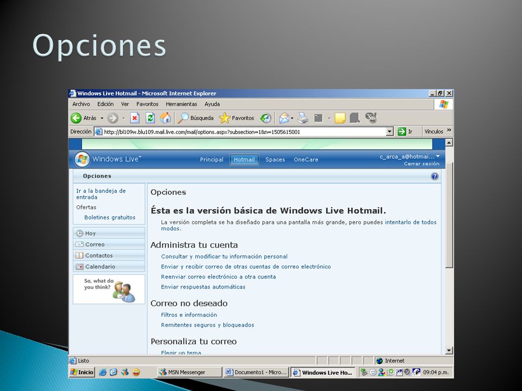Switch to MSN Messenger taskbar button

click(189, 373)
